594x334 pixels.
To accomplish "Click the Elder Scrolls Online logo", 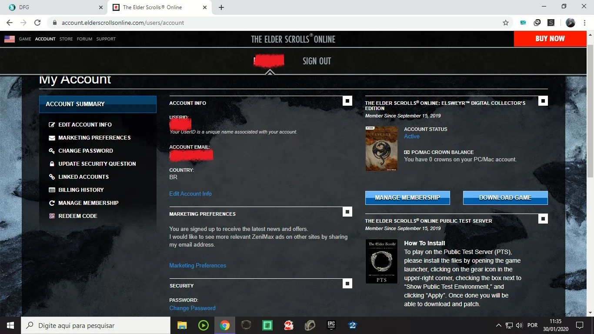I will point(293,39).
